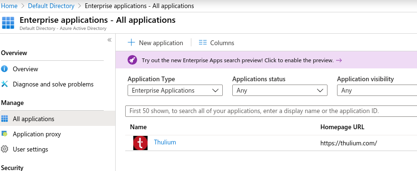Click the Manage section heading

point(12,103)
